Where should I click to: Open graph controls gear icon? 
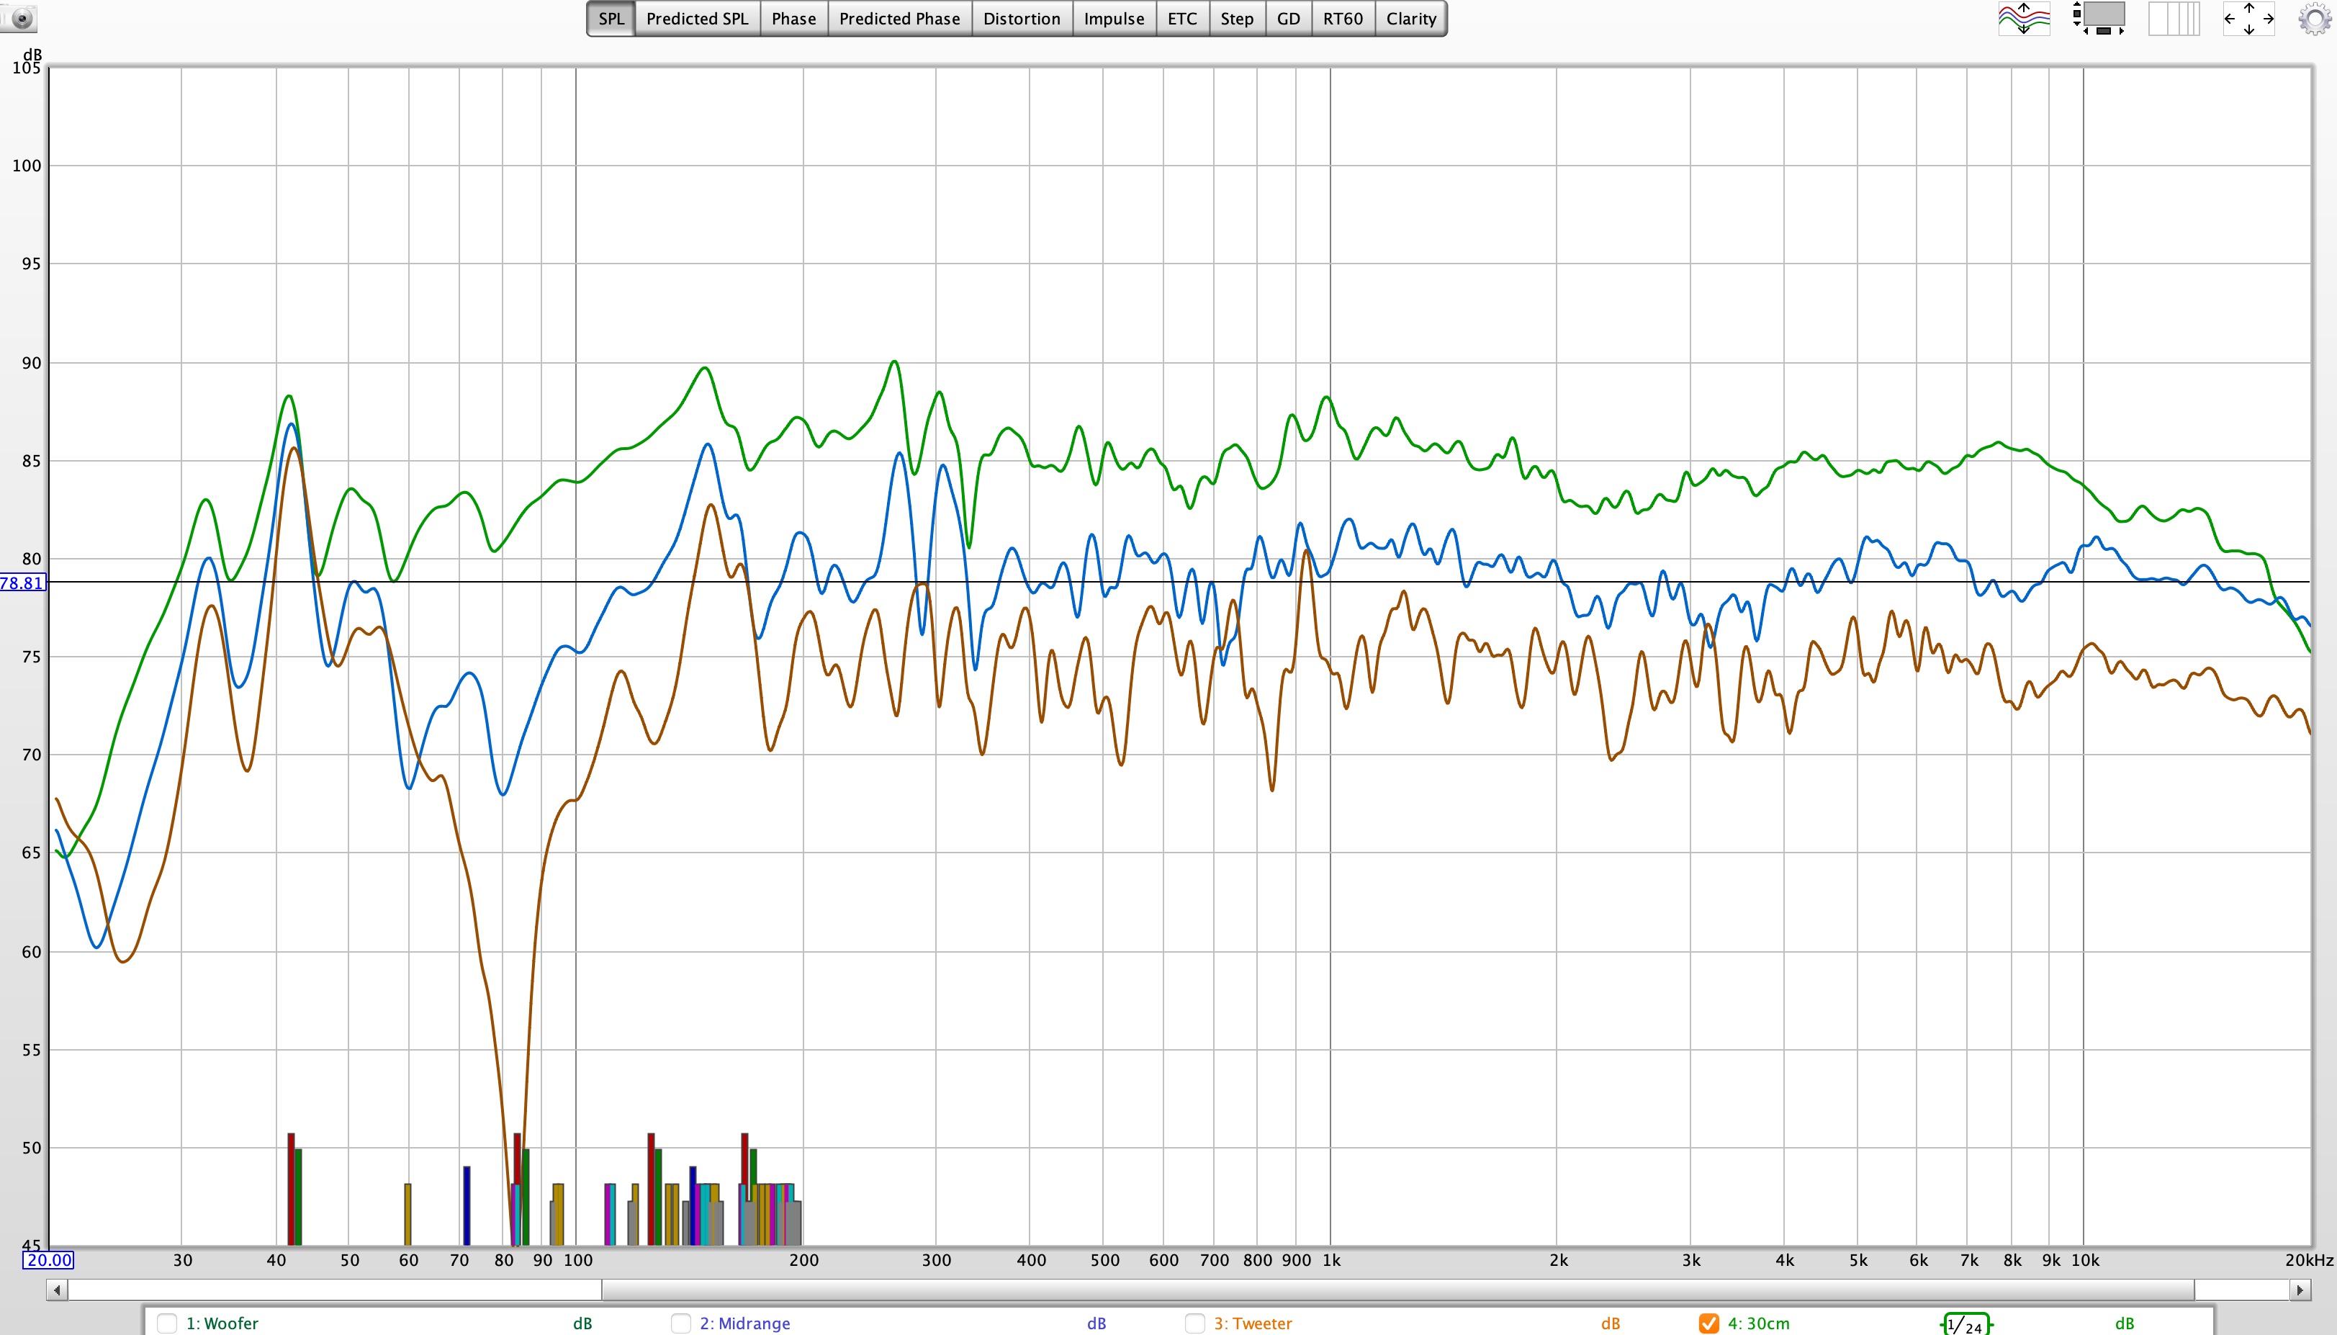click(x=2315, y=18)
